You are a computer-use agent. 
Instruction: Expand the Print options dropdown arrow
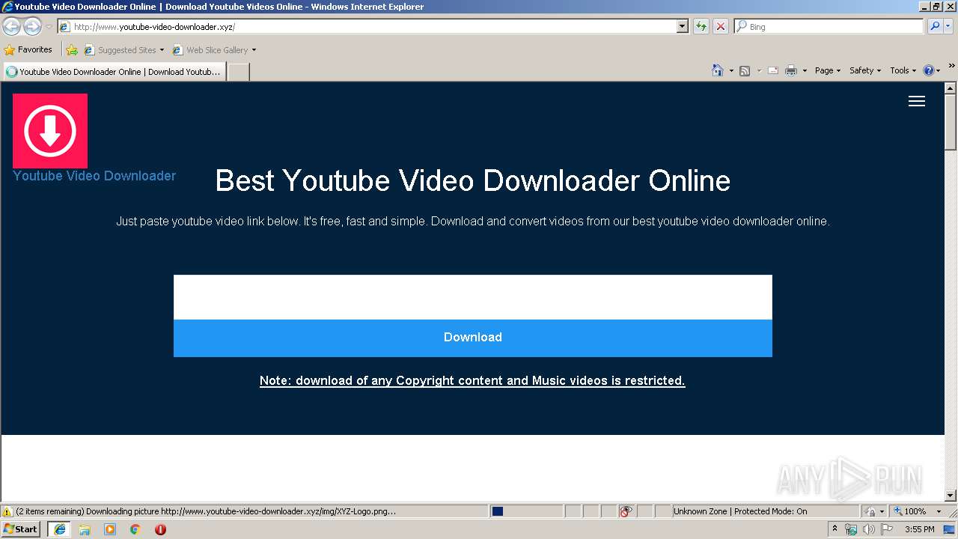coord(805,70)
